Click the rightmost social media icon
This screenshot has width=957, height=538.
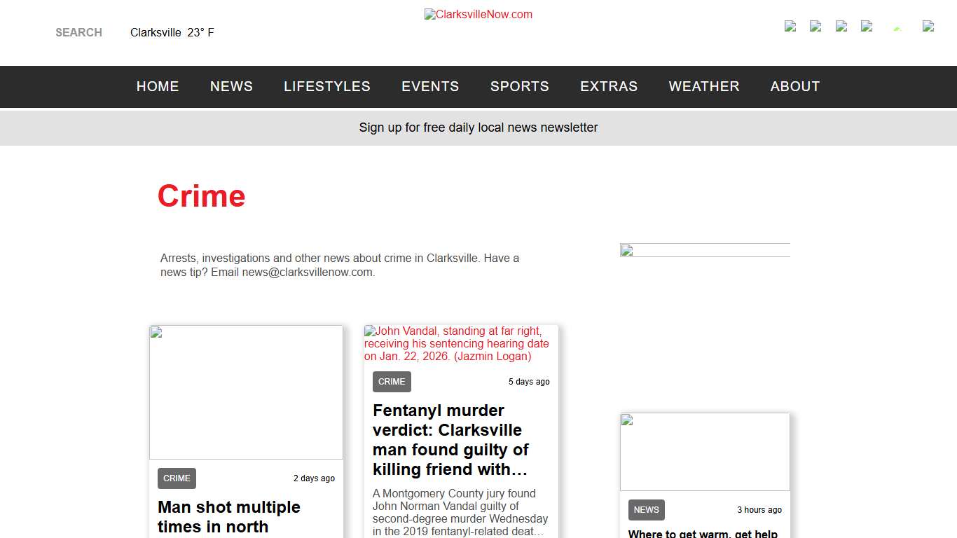point(928,27)
